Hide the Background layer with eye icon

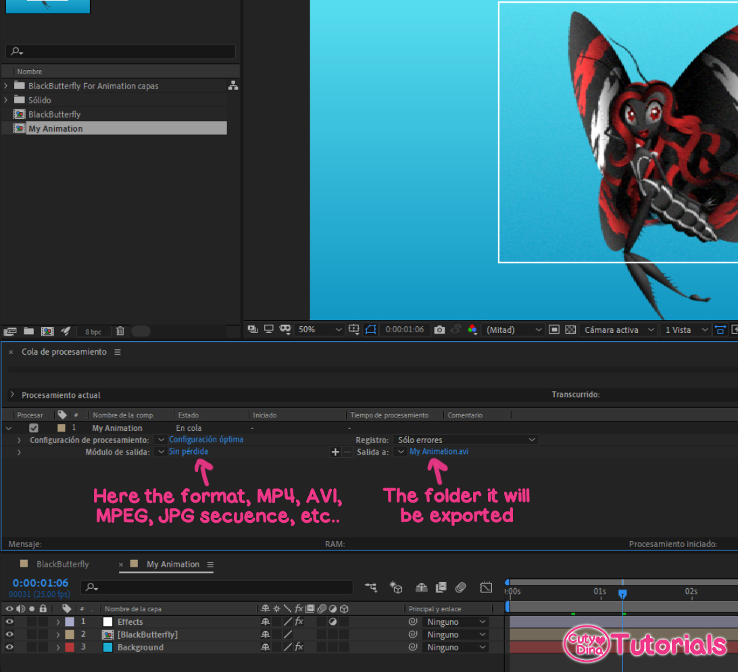click(9, 647)
